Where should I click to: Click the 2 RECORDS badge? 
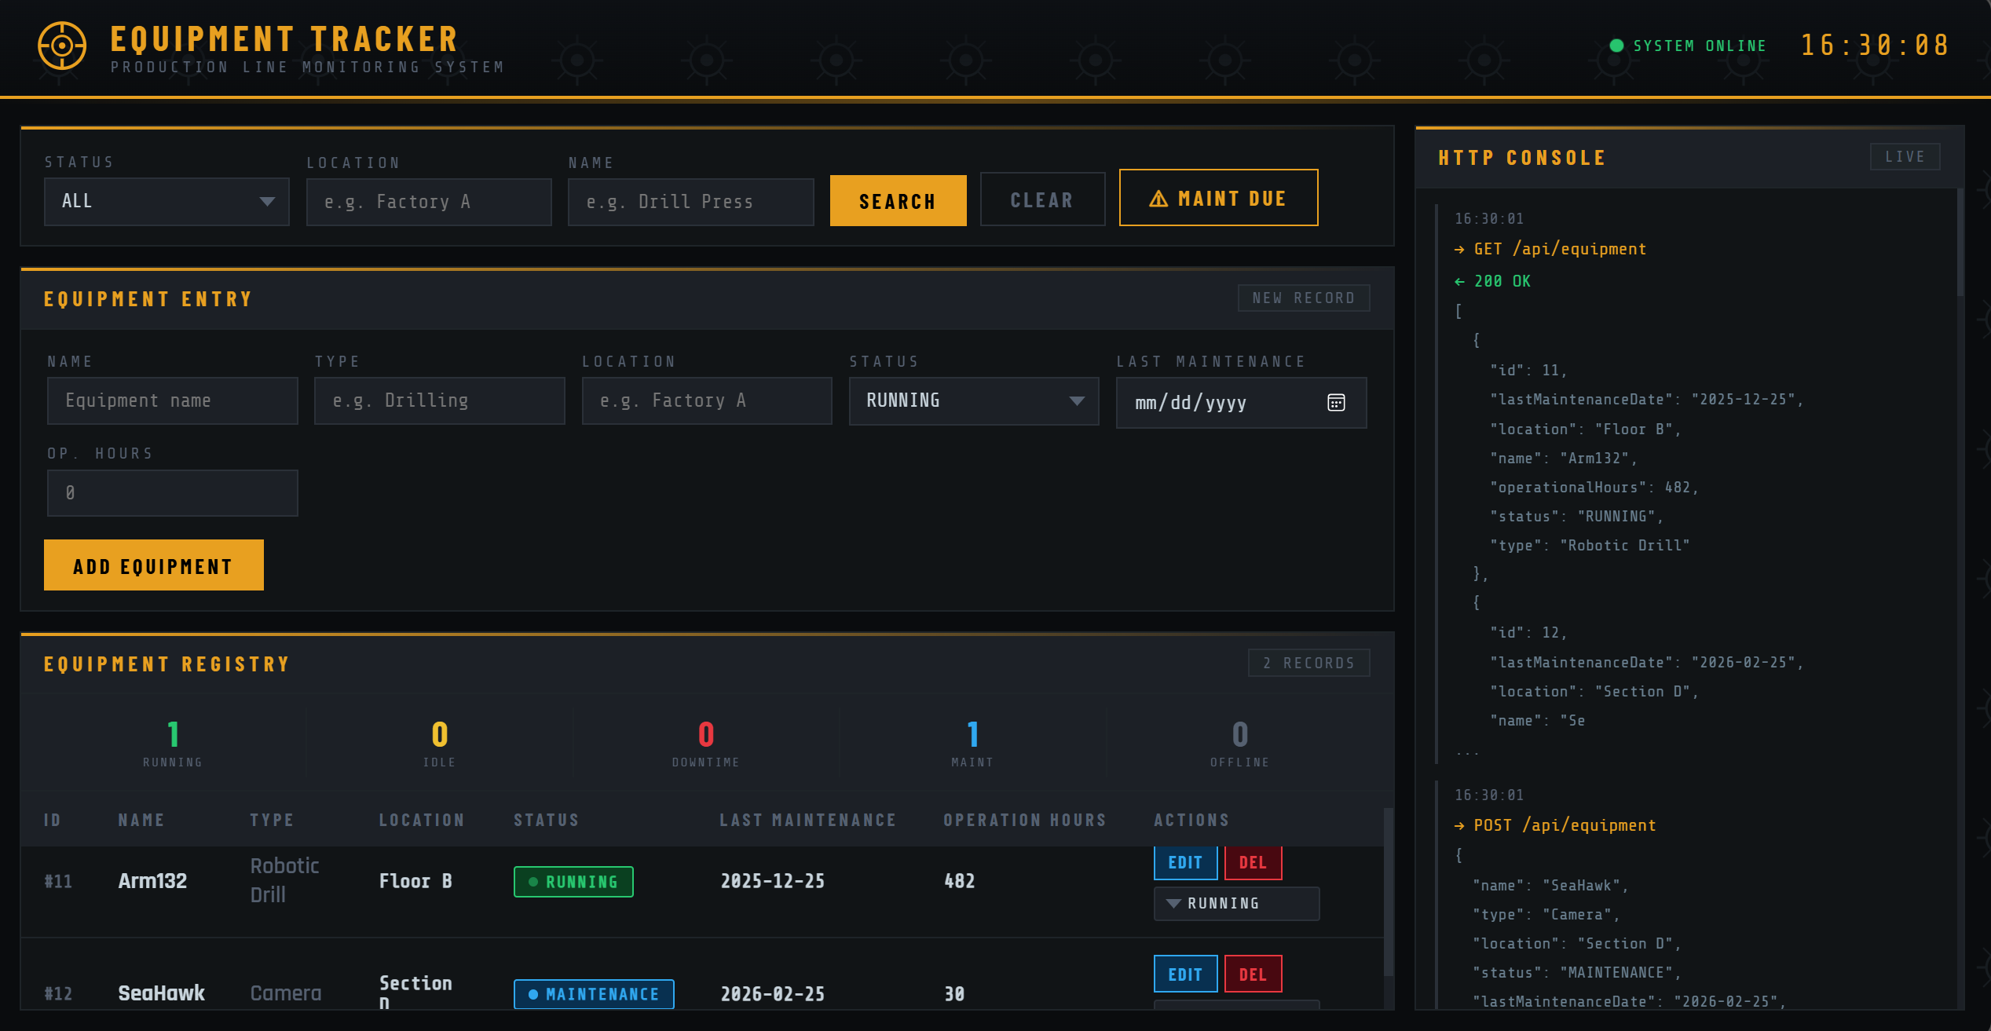pyautogui.click(x=1309, y=664)
